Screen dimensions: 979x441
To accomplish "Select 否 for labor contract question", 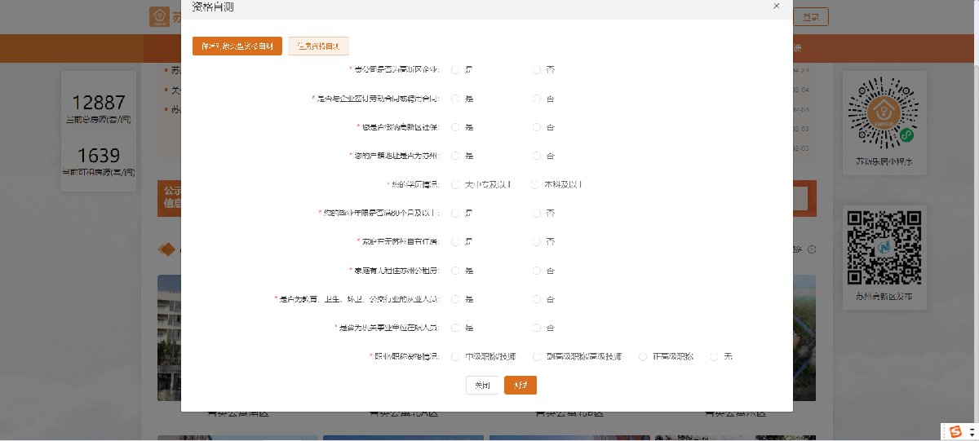I will 537,99.
